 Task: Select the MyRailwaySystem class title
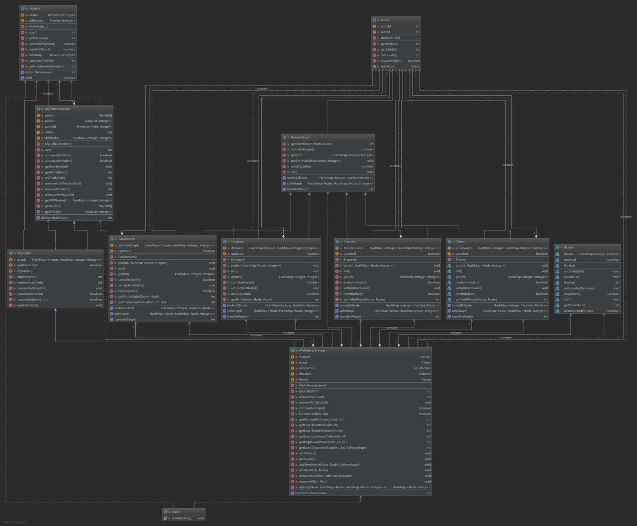[x=312, y=351]
